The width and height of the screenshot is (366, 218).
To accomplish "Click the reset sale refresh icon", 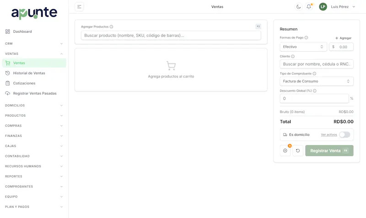I will tap(298, 151).
